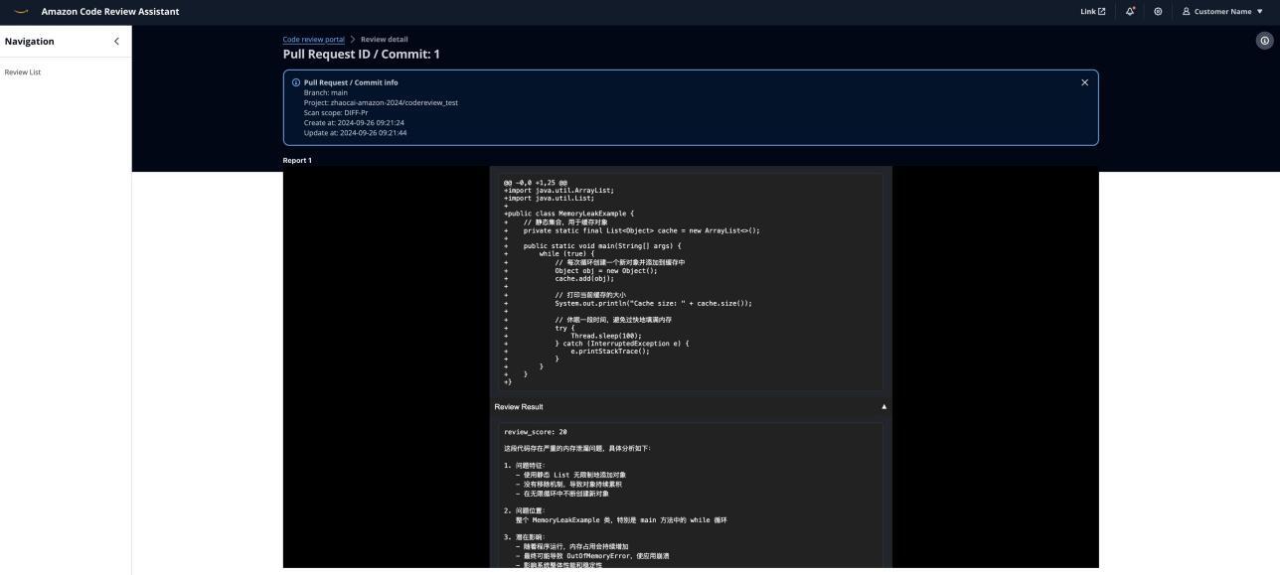Click the Amazon logo in header
1280x575 pixels.
click(x=22, y=12)
